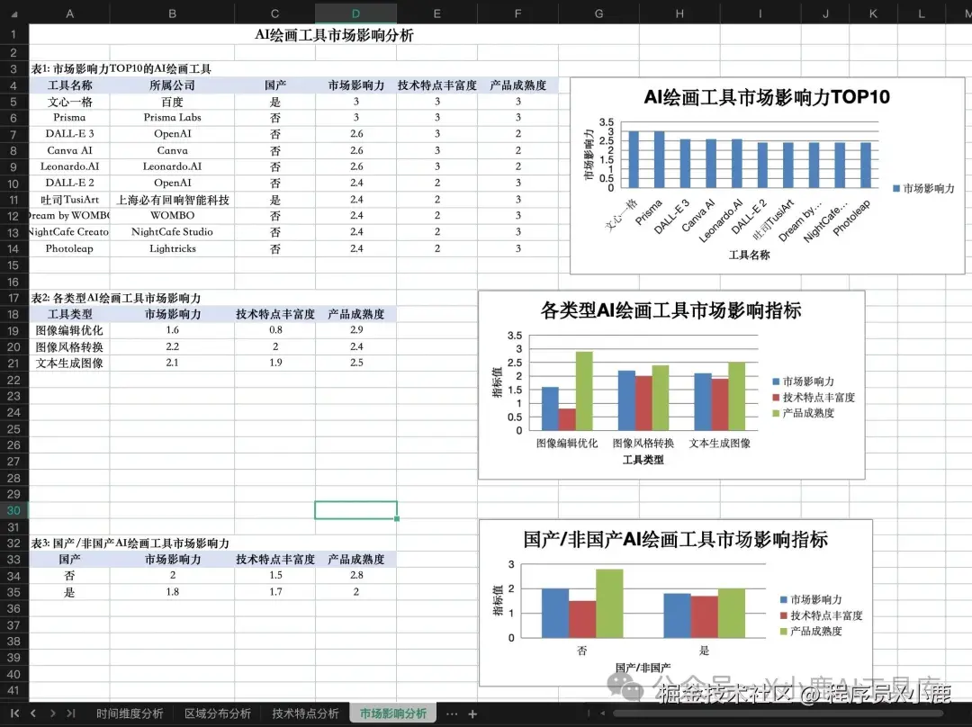Select cell NightCafe Studio
The width and height of the screenshot is (972, 727).
click(172, 232)
